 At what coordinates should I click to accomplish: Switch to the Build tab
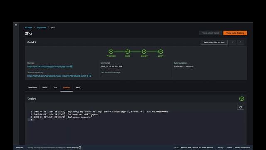click(45, 87)
